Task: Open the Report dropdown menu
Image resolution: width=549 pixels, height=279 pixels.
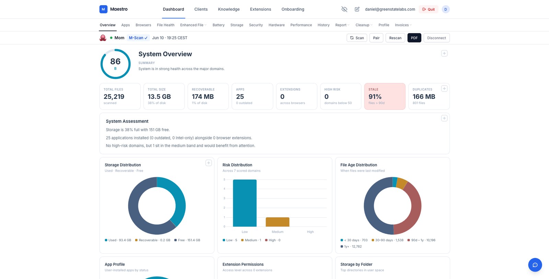Action: (x=342, y=25)
